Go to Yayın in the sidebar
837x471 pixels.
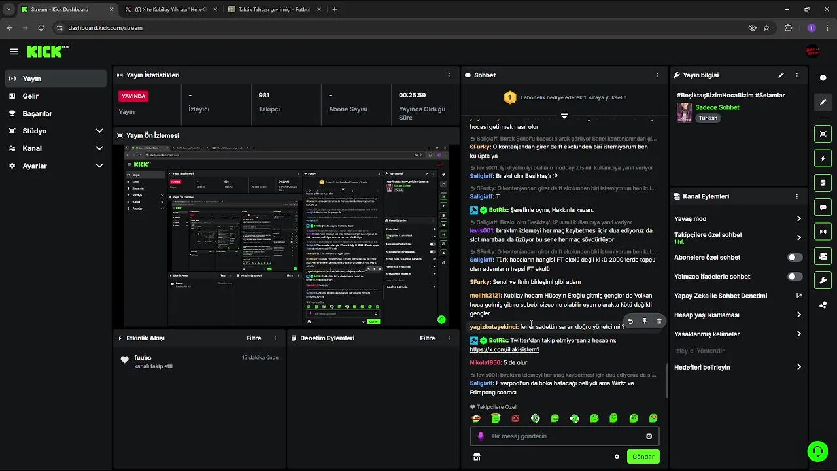(56, 78)
